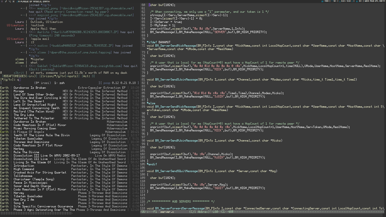This screenshot has height=217, width=386.
Task: Switch to the zsh screen window tab
Action: [60, 83]
